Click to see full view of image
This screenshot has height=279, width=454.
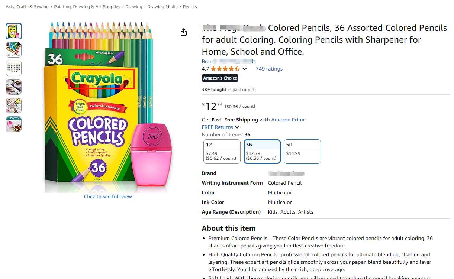coord(108,197)
